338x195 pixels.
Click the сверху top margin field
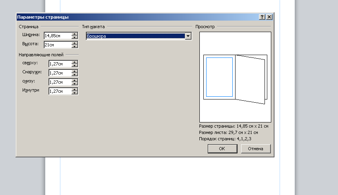(60, 64)
